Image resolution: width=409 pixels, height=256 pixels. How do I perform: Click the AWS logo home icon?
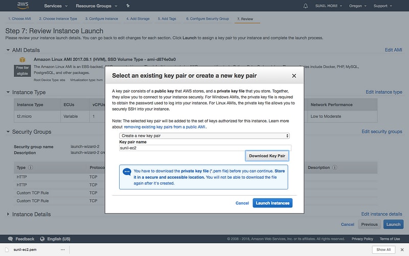[23, 5]
